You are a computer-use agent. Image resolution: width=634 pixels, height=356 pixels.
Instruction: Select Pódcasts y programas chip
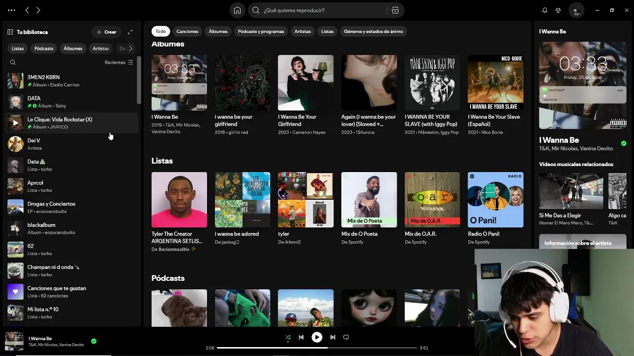pos(261,31)
